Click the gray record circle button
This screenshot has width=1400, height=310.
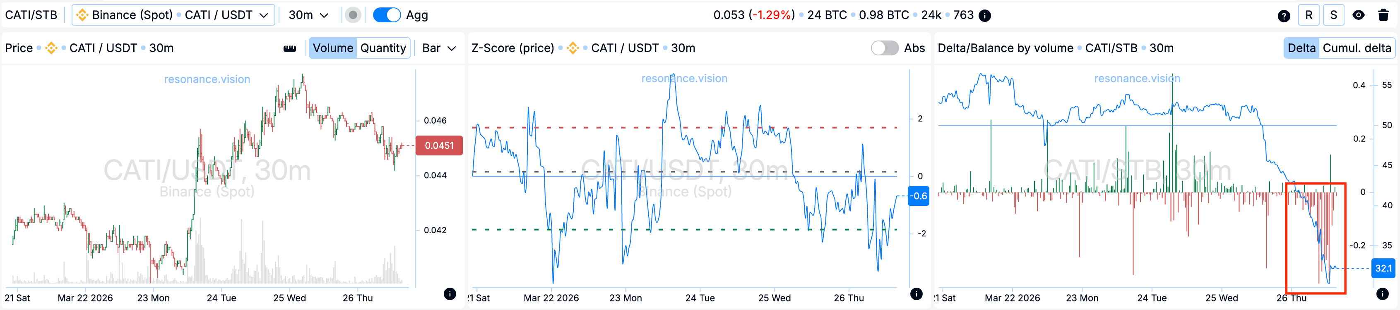353,15
